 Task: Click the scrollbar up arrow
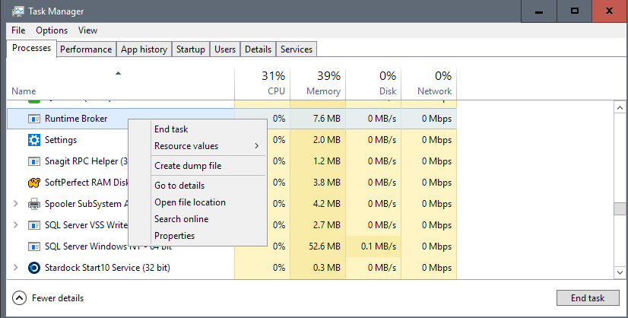[620, 107]
